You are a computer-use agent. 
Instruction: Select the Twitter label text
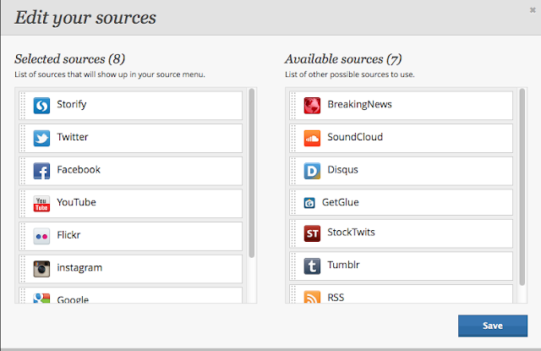pyautogui.click(x=73, y=137)
